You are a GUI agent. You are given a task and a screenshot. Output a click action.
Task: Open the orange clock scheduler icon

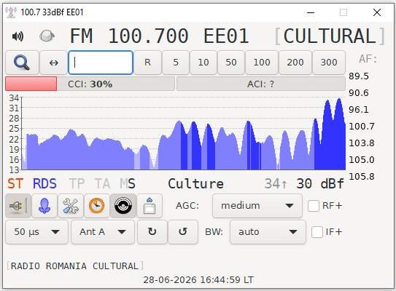97,206
